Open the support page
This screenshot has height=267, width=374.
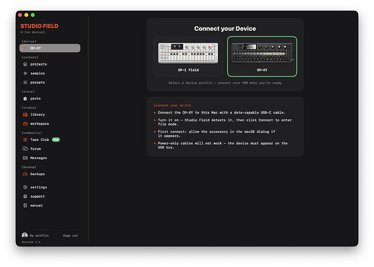point(50,196)
